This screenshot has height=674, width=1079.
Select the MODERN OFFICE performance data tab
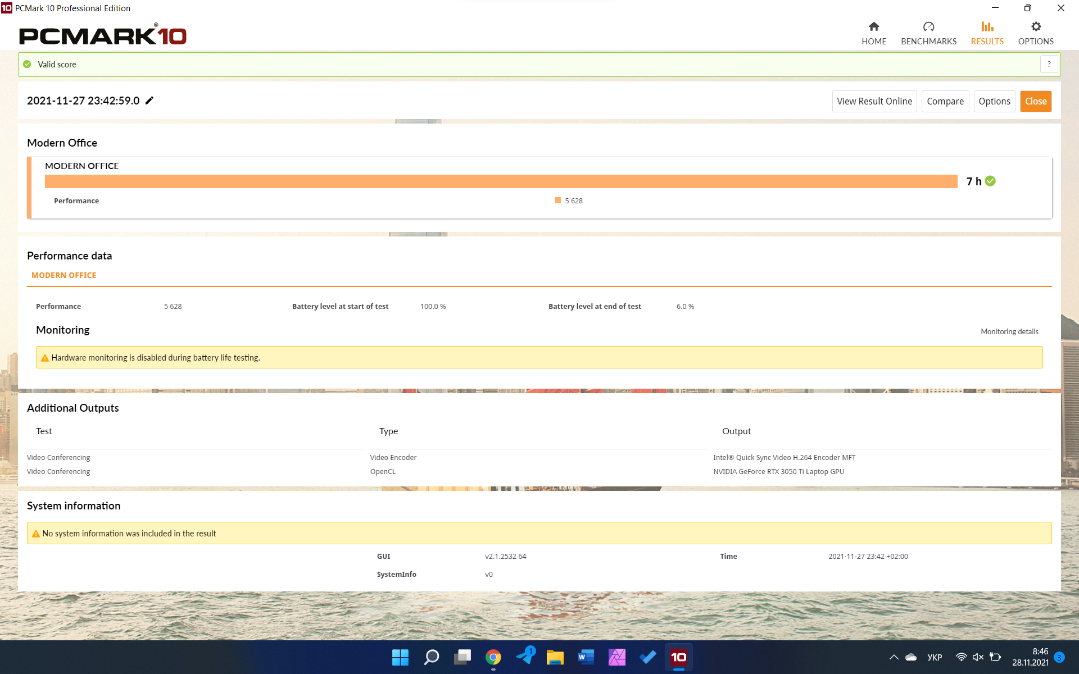[64, 275]
